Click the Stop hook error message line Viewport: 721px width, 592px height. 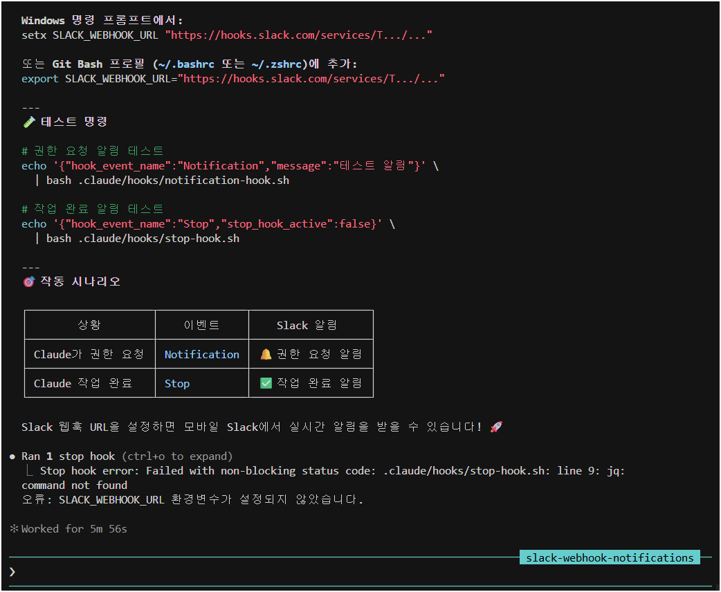tap(332, 471)
